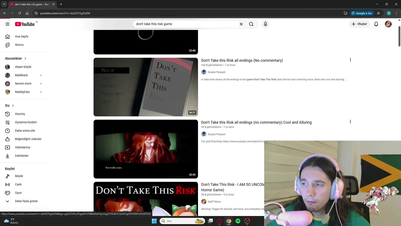
Task: Open three-dot menu for the Cool and Alluring video
Action: pos(350,121)
